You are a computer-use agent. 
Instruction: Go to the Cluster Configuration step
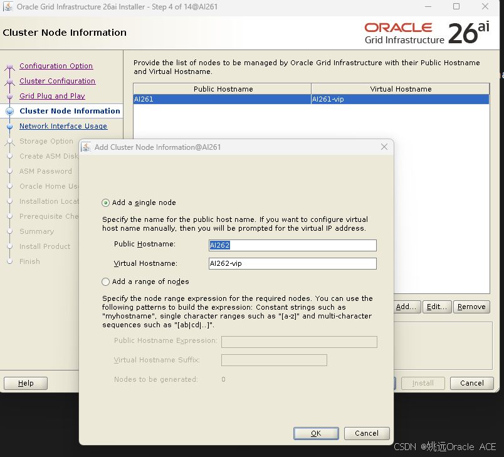pos(58,81)
